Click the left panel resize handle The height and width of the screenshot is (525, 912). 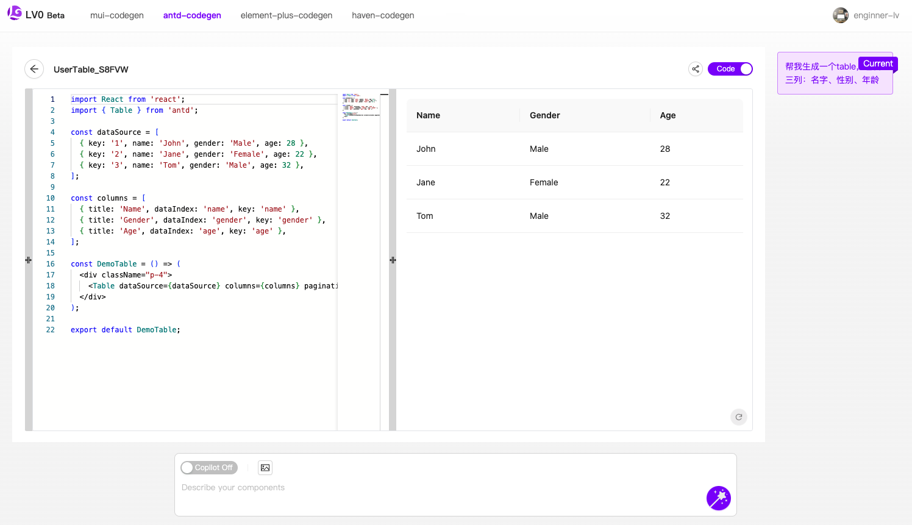pos(29,260)
